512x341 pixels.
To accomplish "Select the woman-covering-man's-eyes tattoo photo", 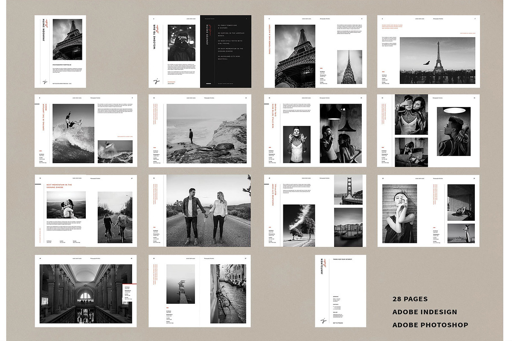I will tap(412, 115).
